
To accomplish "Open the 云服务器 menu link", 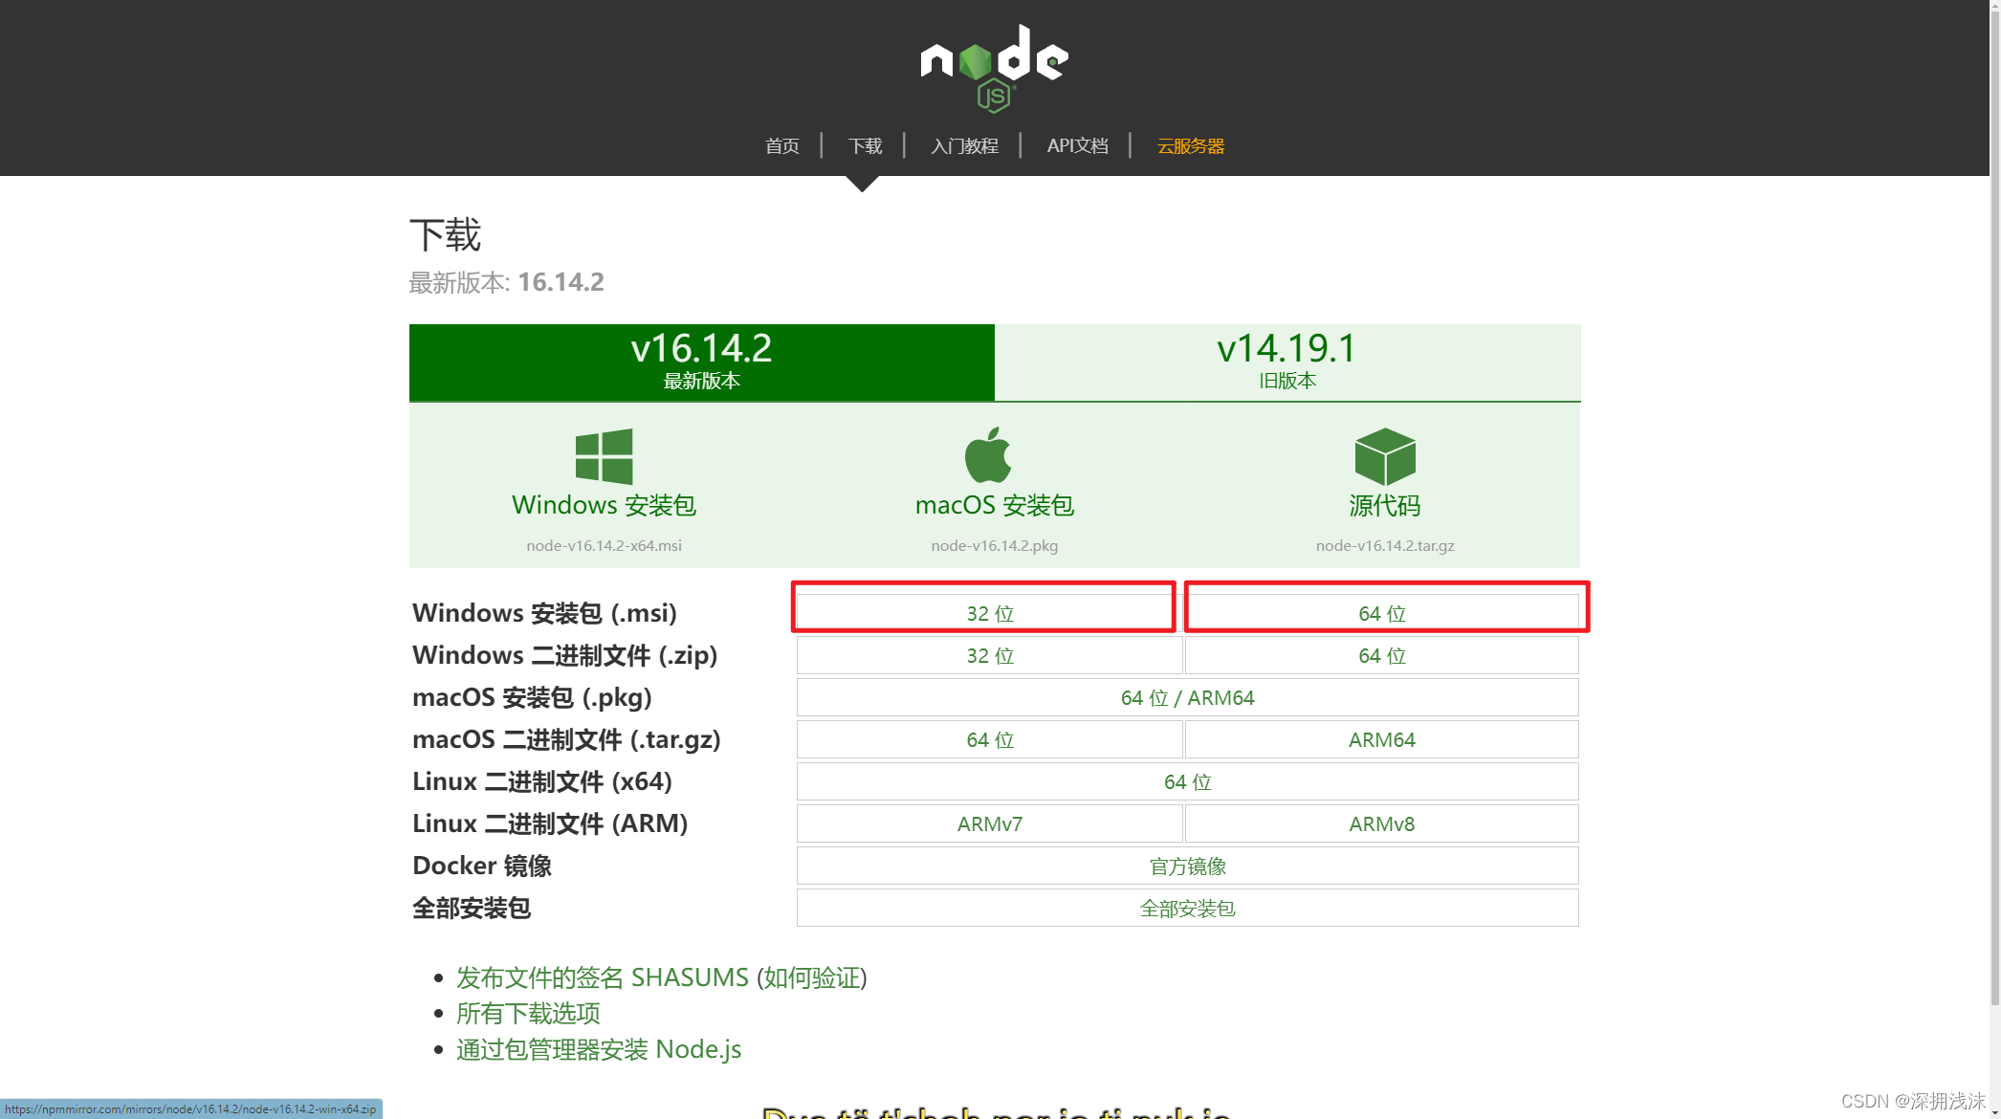I will click(x=1191, y=145).
